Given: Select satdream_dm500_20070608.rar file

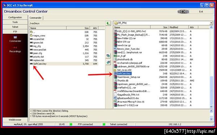Looking at the screenshot, I should tap(133, 67).
